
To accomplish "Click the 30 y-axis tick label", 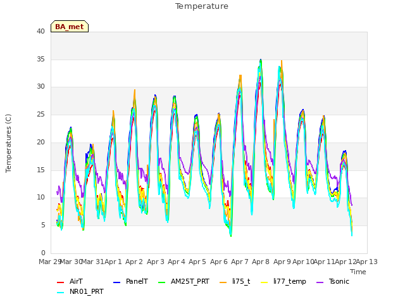I will pyautogui.click(x=40, y=87).
